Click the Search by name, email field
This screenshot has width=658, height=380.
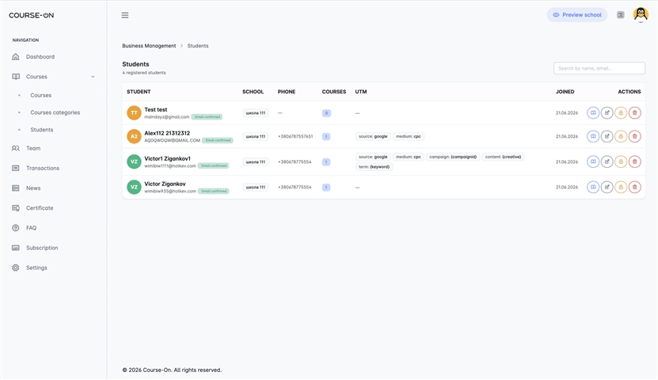pos(599,68)
